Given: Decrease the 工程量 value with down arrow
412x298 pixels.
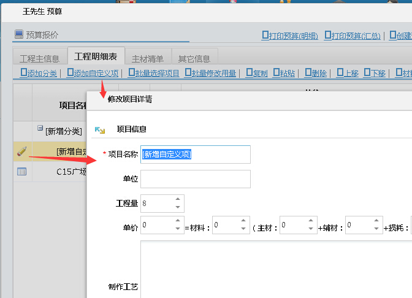Looking at the screenshot, I should (x=178, y=207).
